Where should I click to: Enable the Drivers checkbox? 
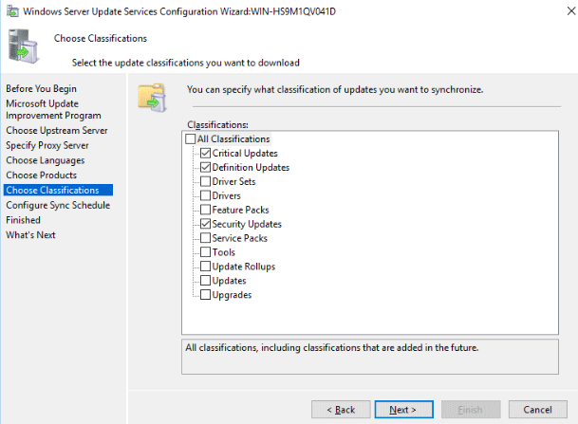tap(205, 195)
